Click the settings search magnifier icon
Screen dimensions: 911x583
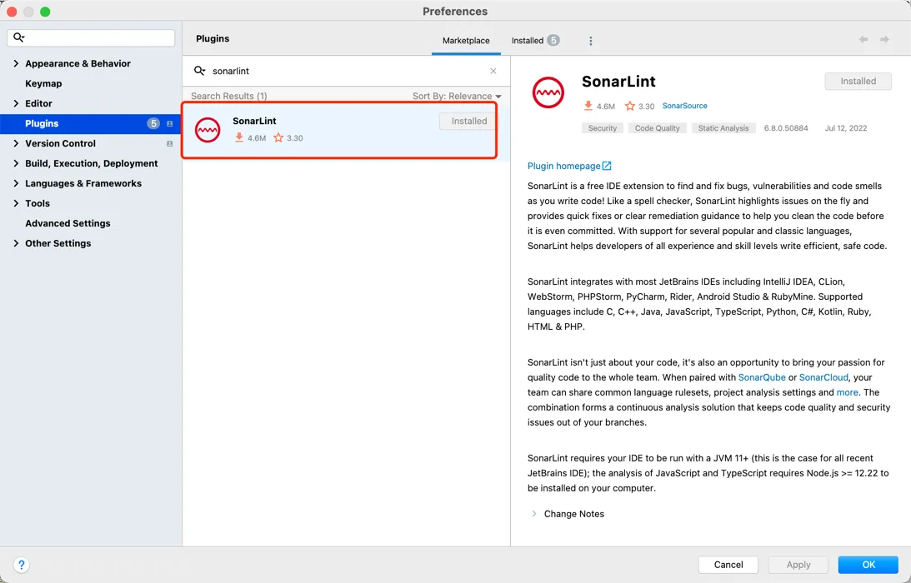pos(18,37)
